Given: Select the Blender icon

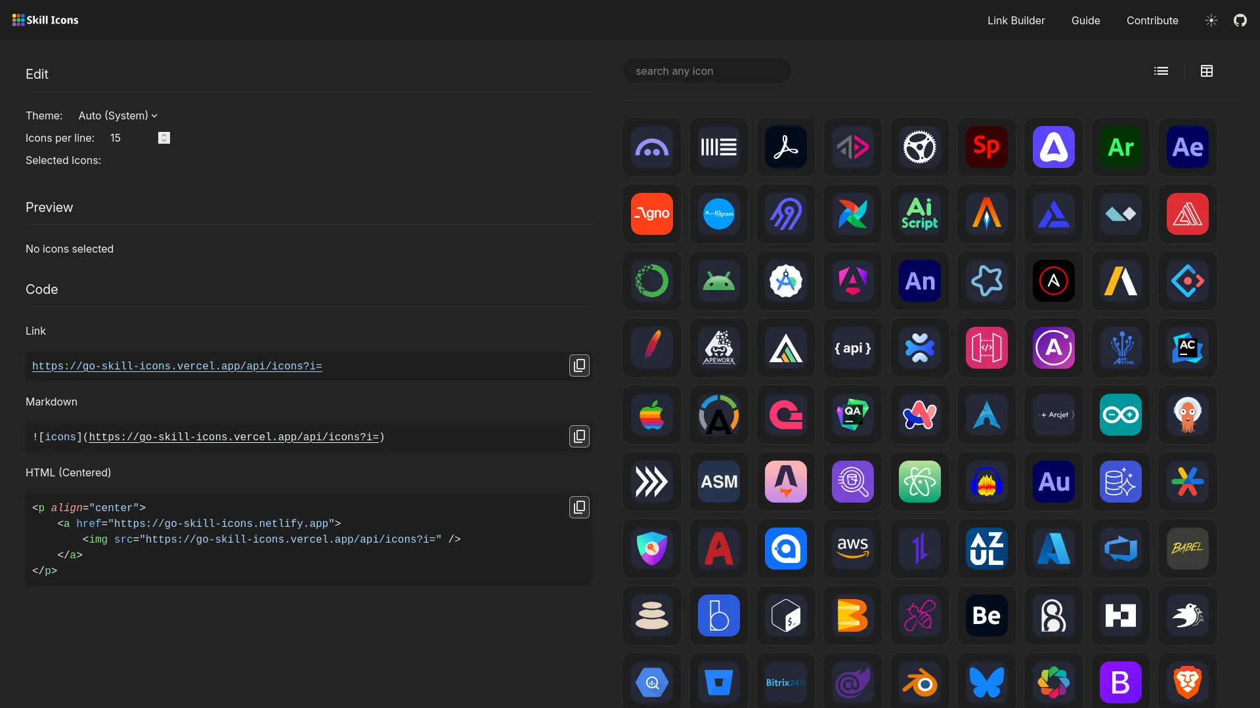Looking at the screenshot, I should [919, 682].
